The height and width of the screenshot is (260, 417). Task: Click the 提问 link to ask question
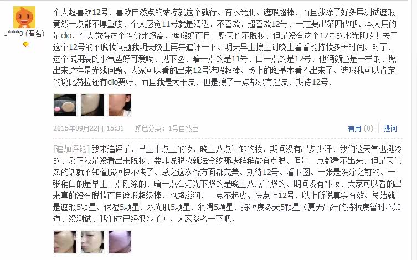390,128
